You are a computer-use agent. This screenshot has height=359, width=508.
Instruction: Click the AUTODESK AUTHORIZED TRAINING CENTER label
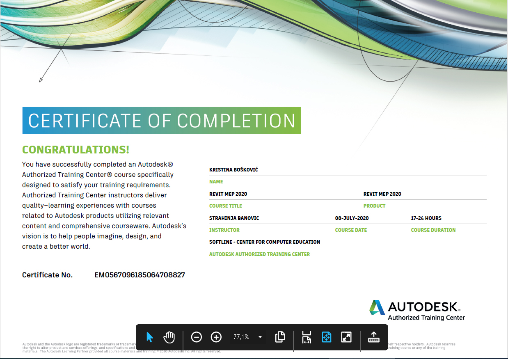pos(260,254)
